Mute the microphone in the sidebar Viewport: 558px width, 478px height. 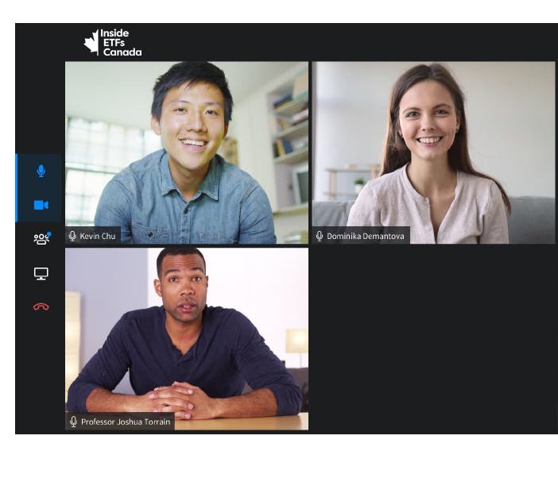41,171
